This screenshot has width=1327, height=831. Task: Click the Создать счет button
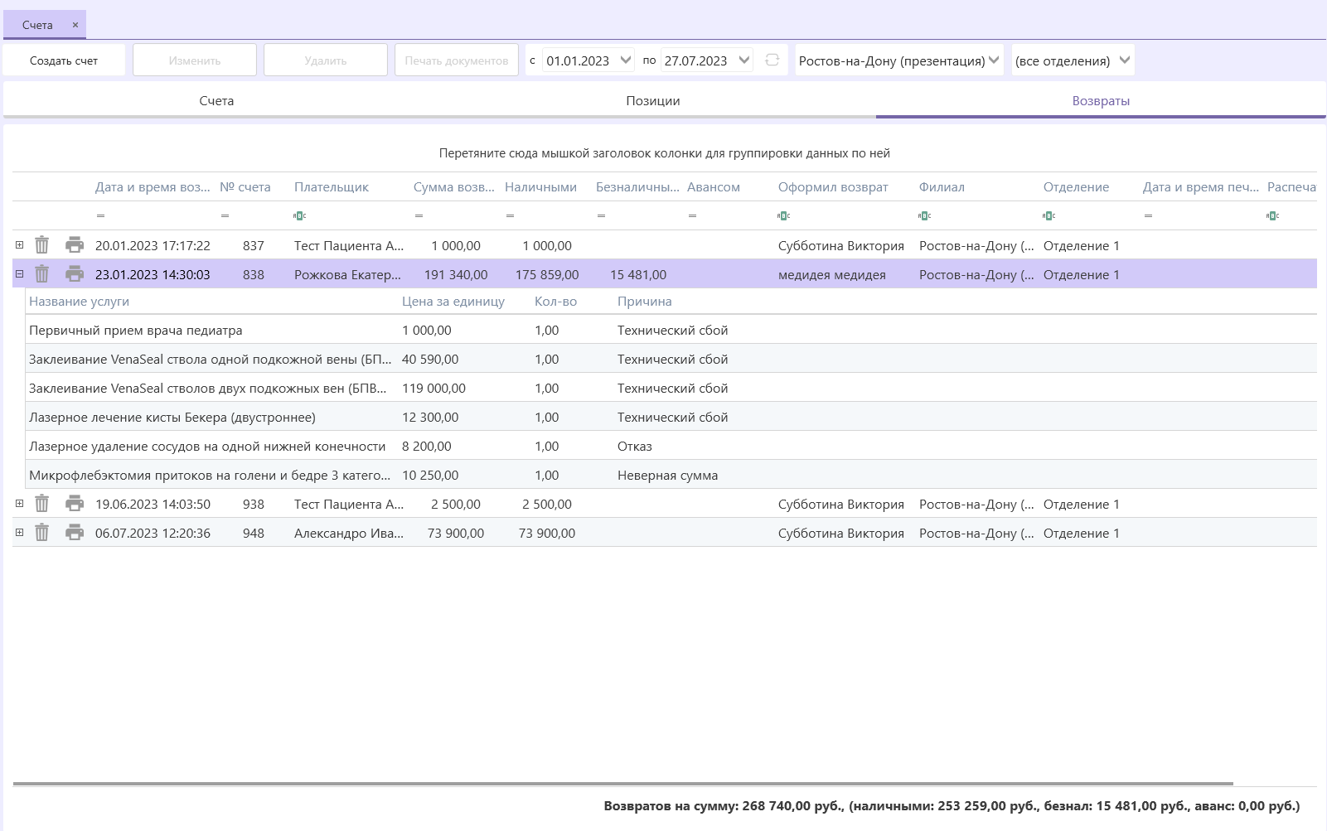[64, 60]
